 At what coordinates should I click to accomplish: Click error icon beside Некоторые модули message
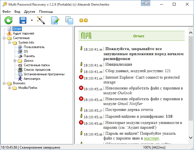(81, 123)
